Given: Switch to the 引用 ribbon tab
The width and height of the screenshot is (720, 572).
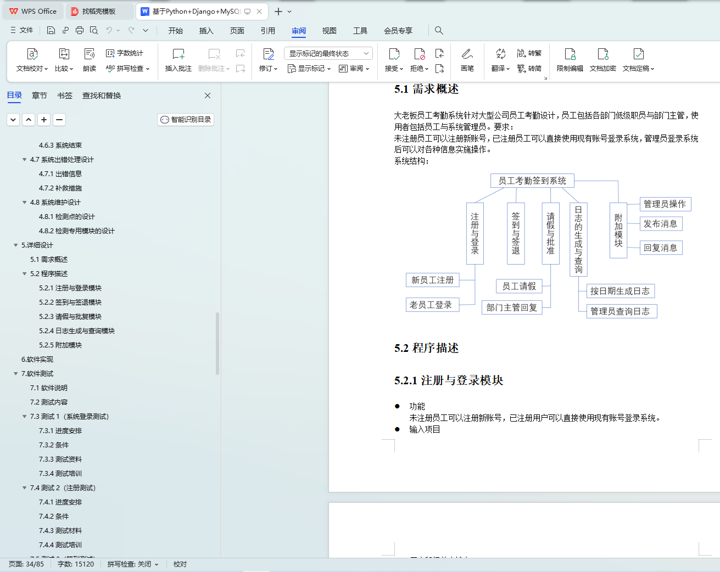Looking at the screenshot, I should point(268,31).
